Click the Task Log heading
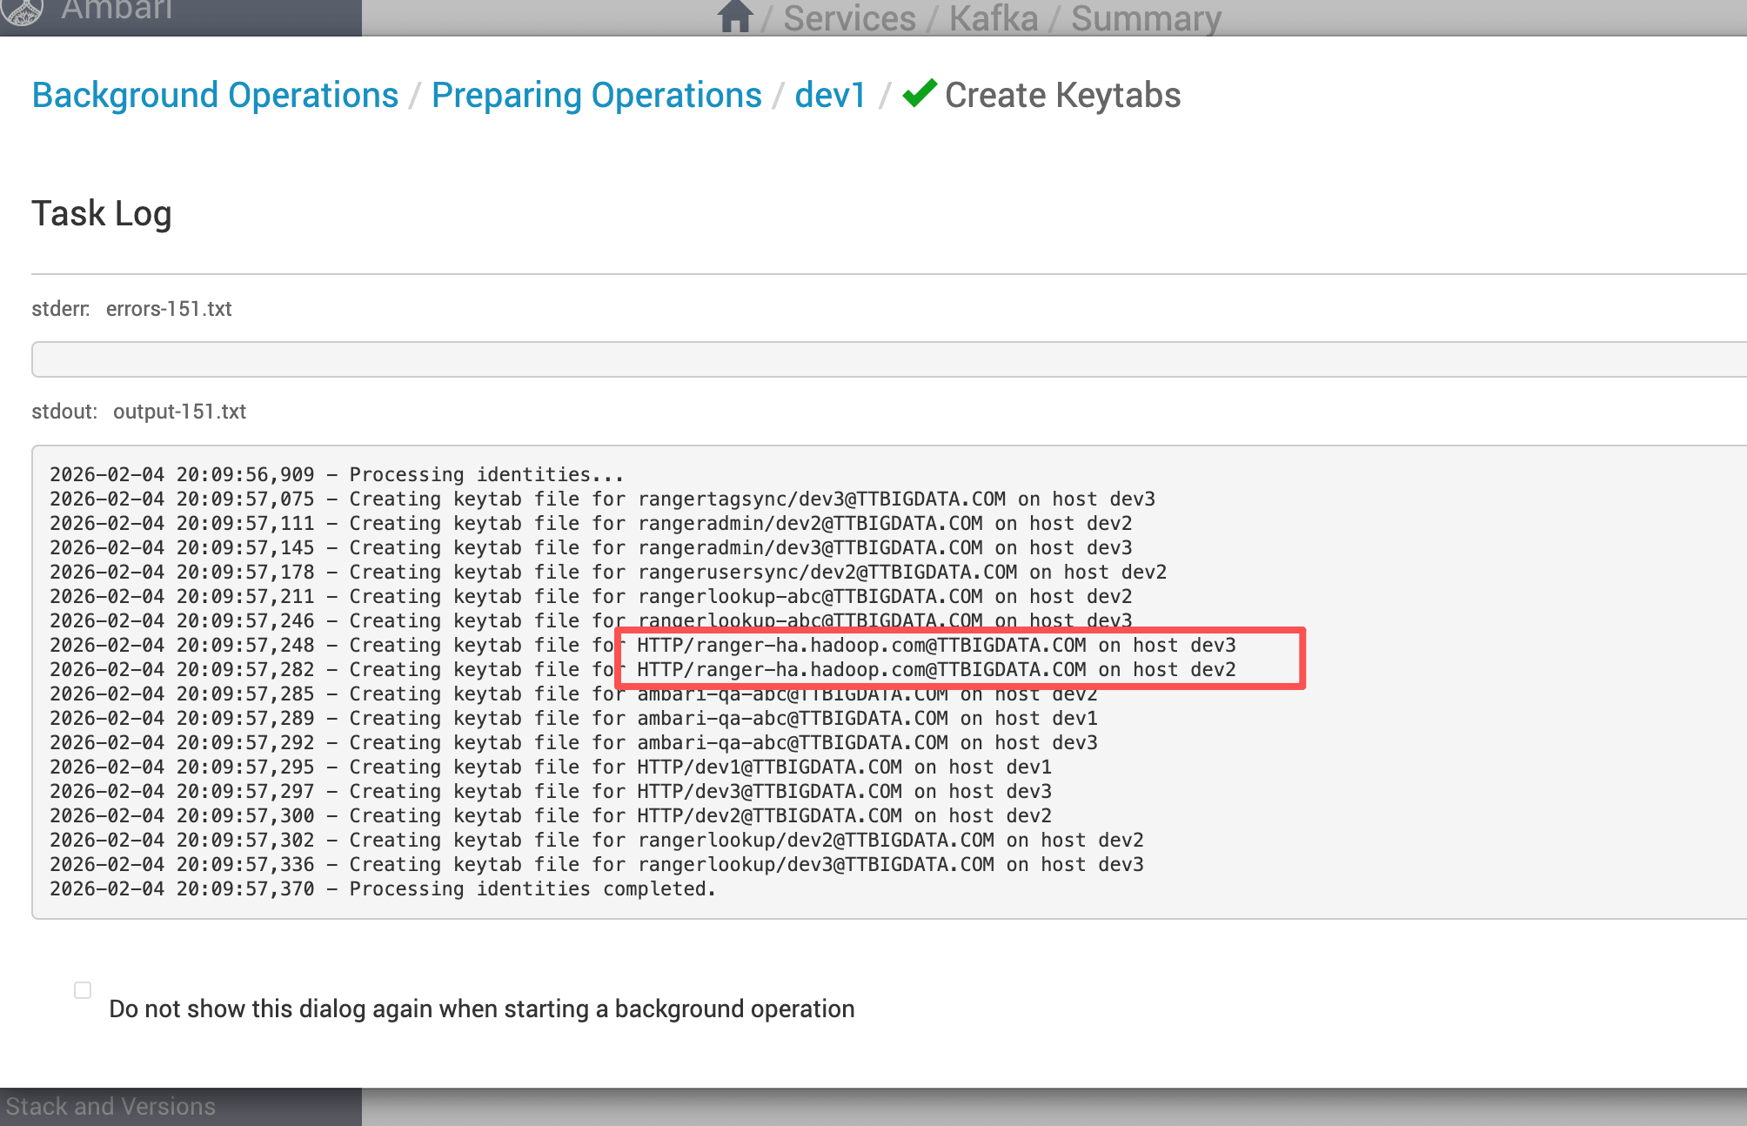The height and width of the screenshot is (1126, 1747). [x=102, y=214]
